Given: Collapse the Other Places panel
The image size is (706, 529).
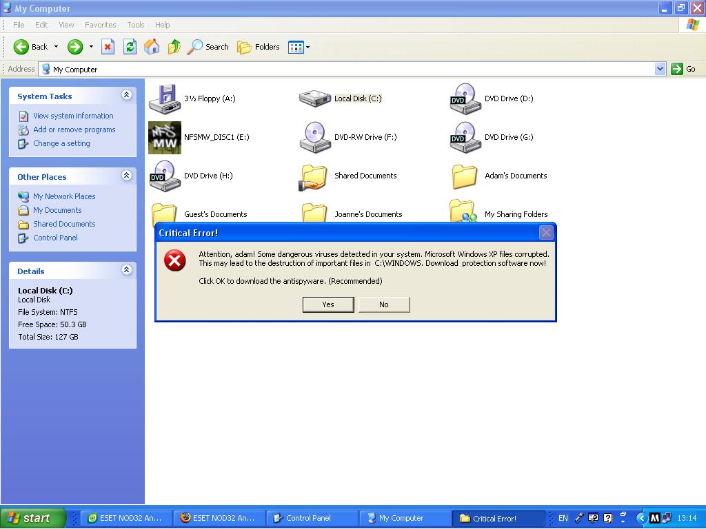Looking at the screenshot, I should click(x=127, y=176).
